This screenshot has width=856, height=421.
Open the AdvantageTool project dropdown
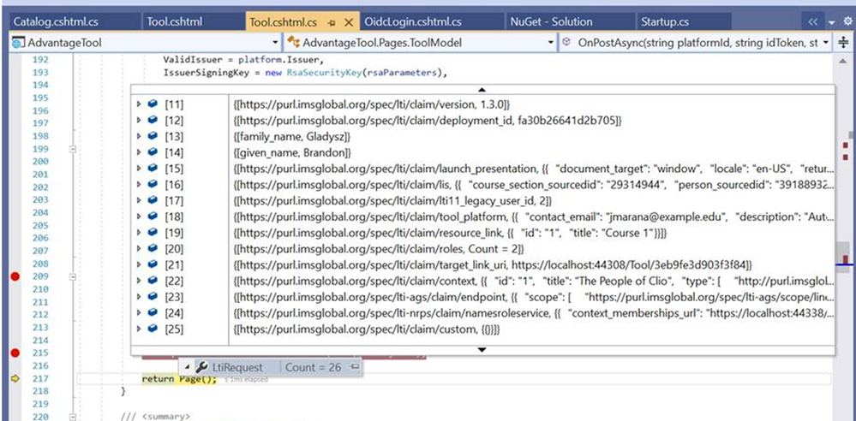(274, 42)
